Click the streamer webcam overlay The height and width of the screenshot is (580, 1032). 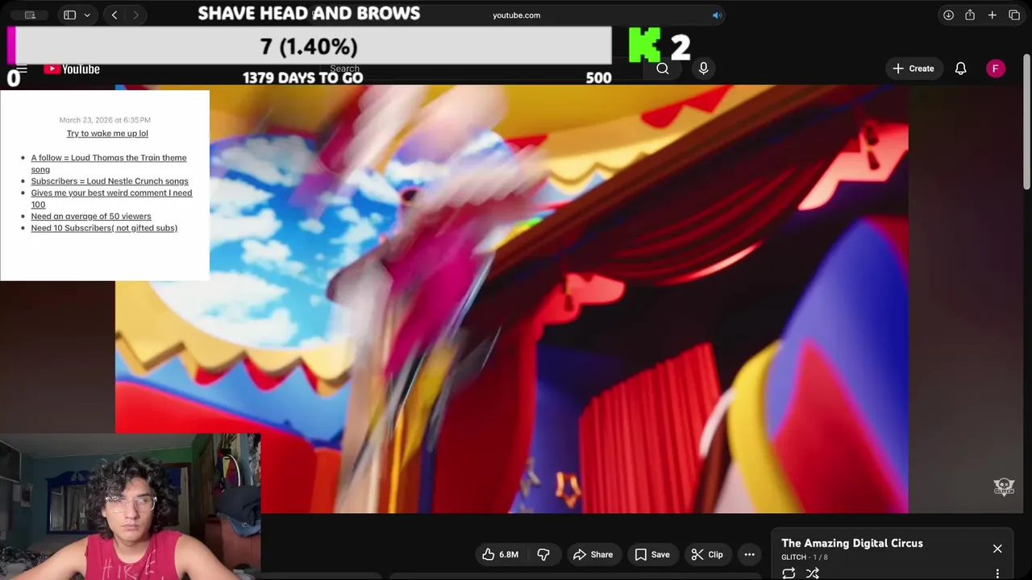click(x=130, y=507)
